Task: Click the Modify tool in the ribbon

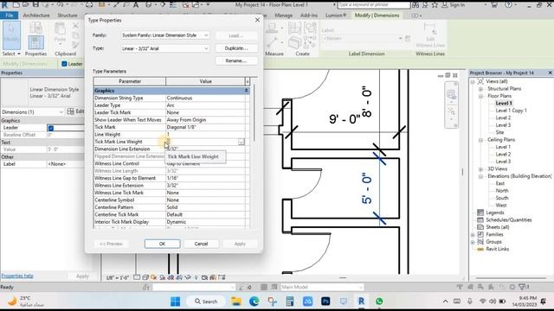Action: [11, 35]
